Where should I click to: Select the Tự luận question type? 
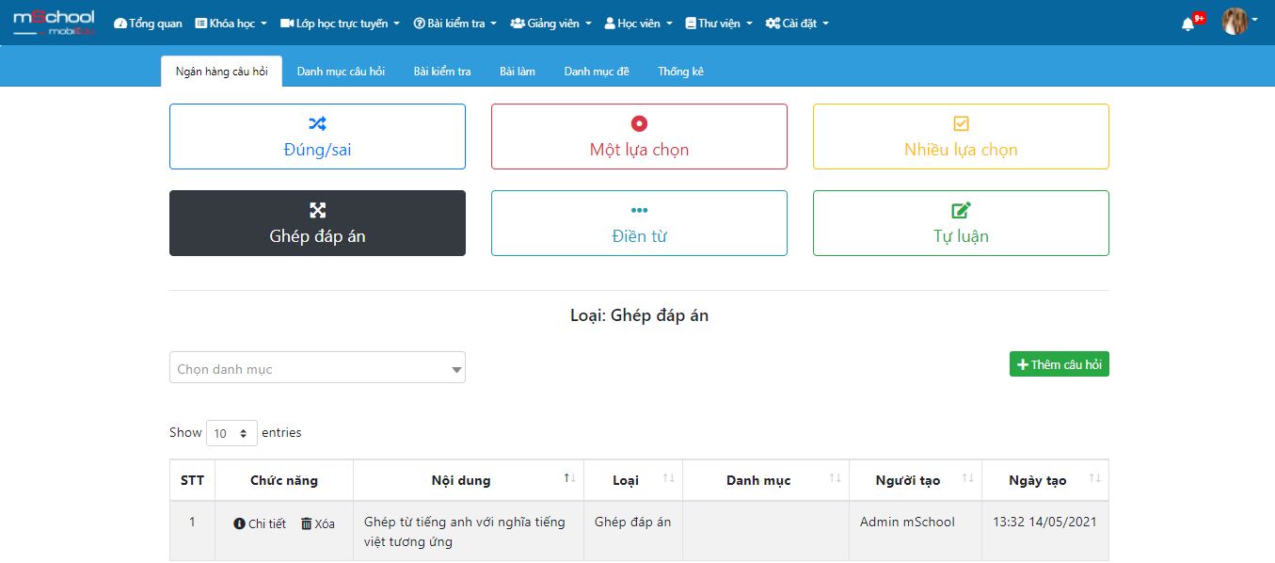961,223
